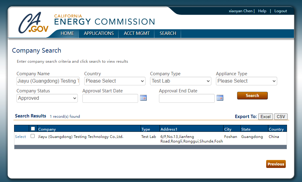Check the Jiayu (Guangdong) Testing row checkbox

coord(33,136)
